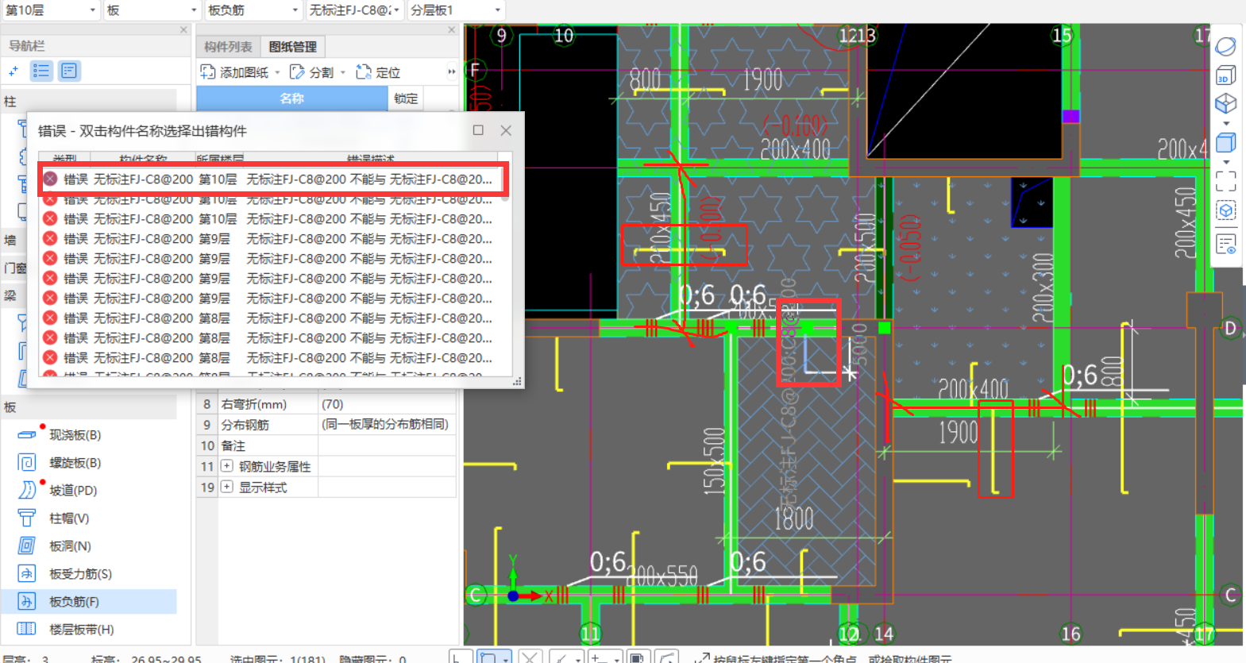Click 分割 split drawing icon
Image resolution: width=1246 pixels, height=663 pixels.
(298, 72)
